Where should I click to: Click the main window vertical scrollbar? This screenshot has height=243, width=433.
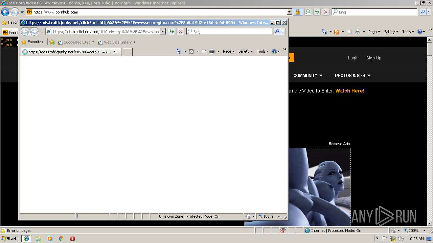[430, 132]
